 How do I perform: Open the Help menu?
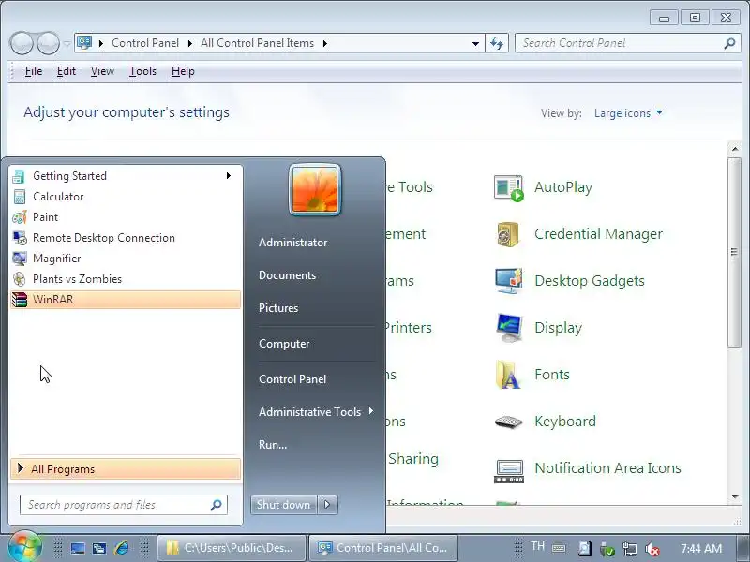point(183,71)
